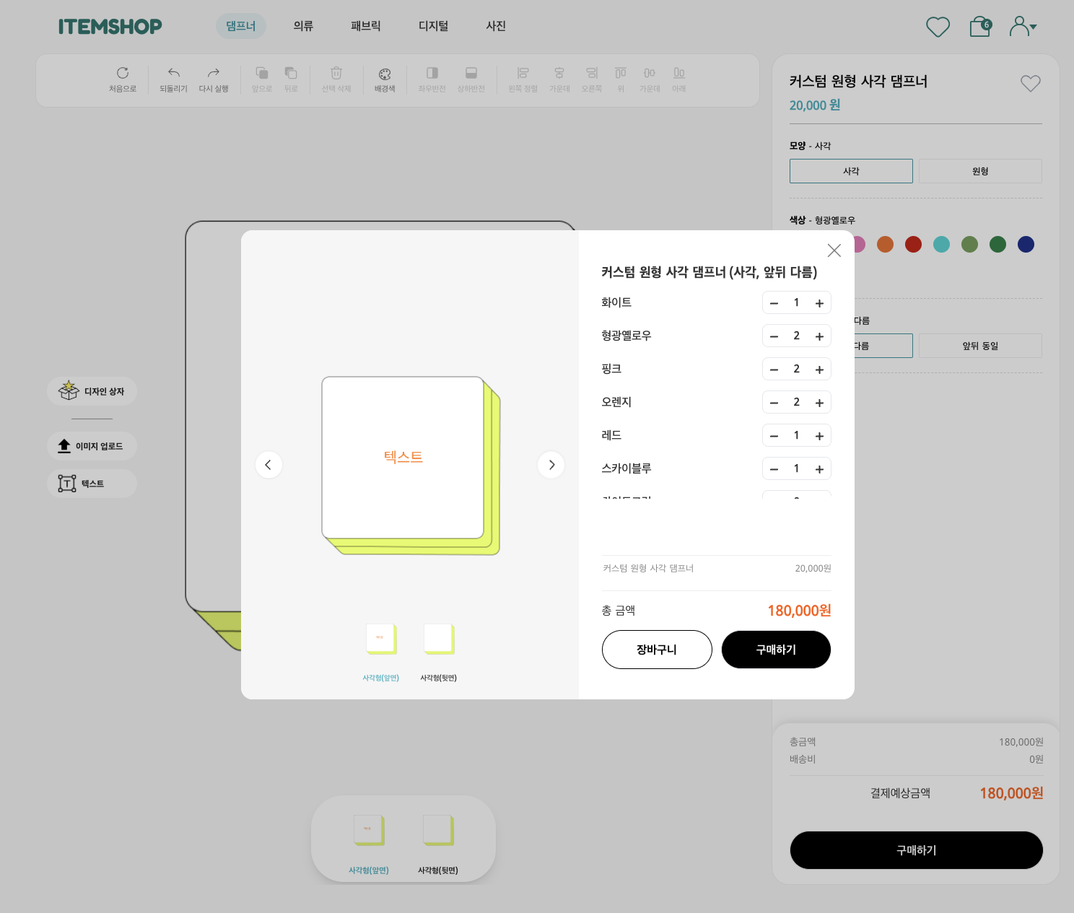This screenshot has width=1074, height=913.
Task: Open the 의류 menu tab
Action: click(x=303, y=26)
